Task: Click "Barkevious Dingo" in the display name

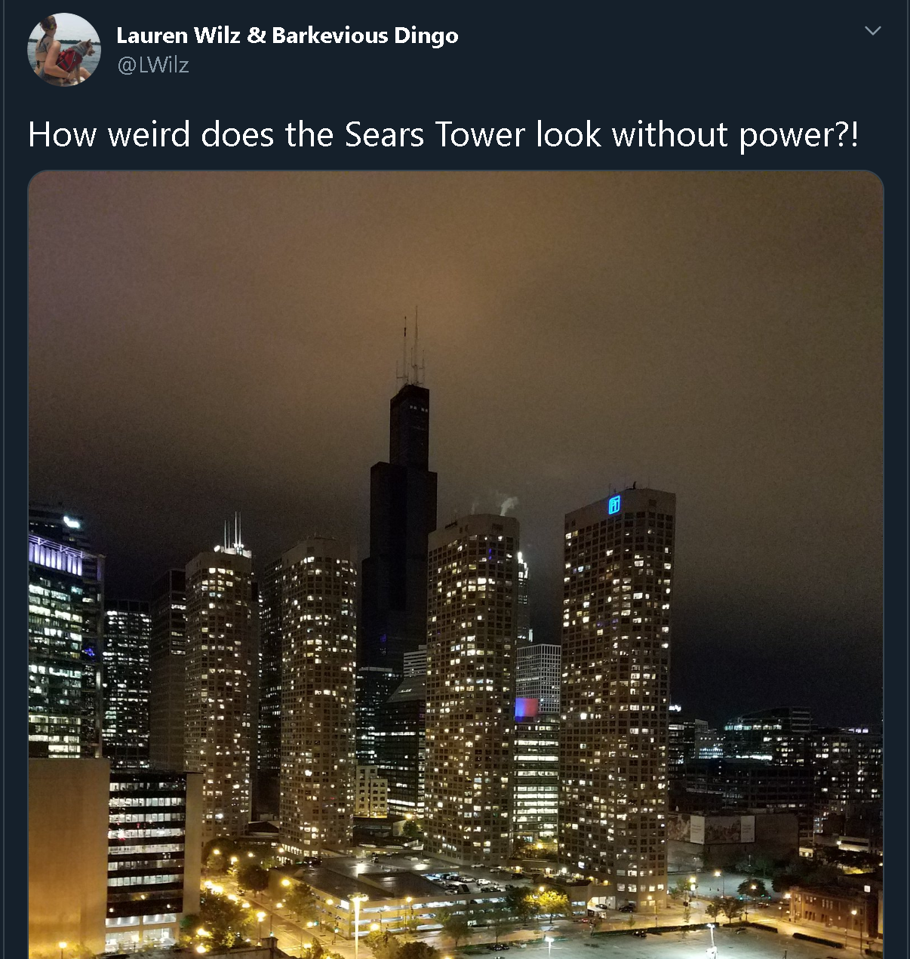Action: pos(365,35)
